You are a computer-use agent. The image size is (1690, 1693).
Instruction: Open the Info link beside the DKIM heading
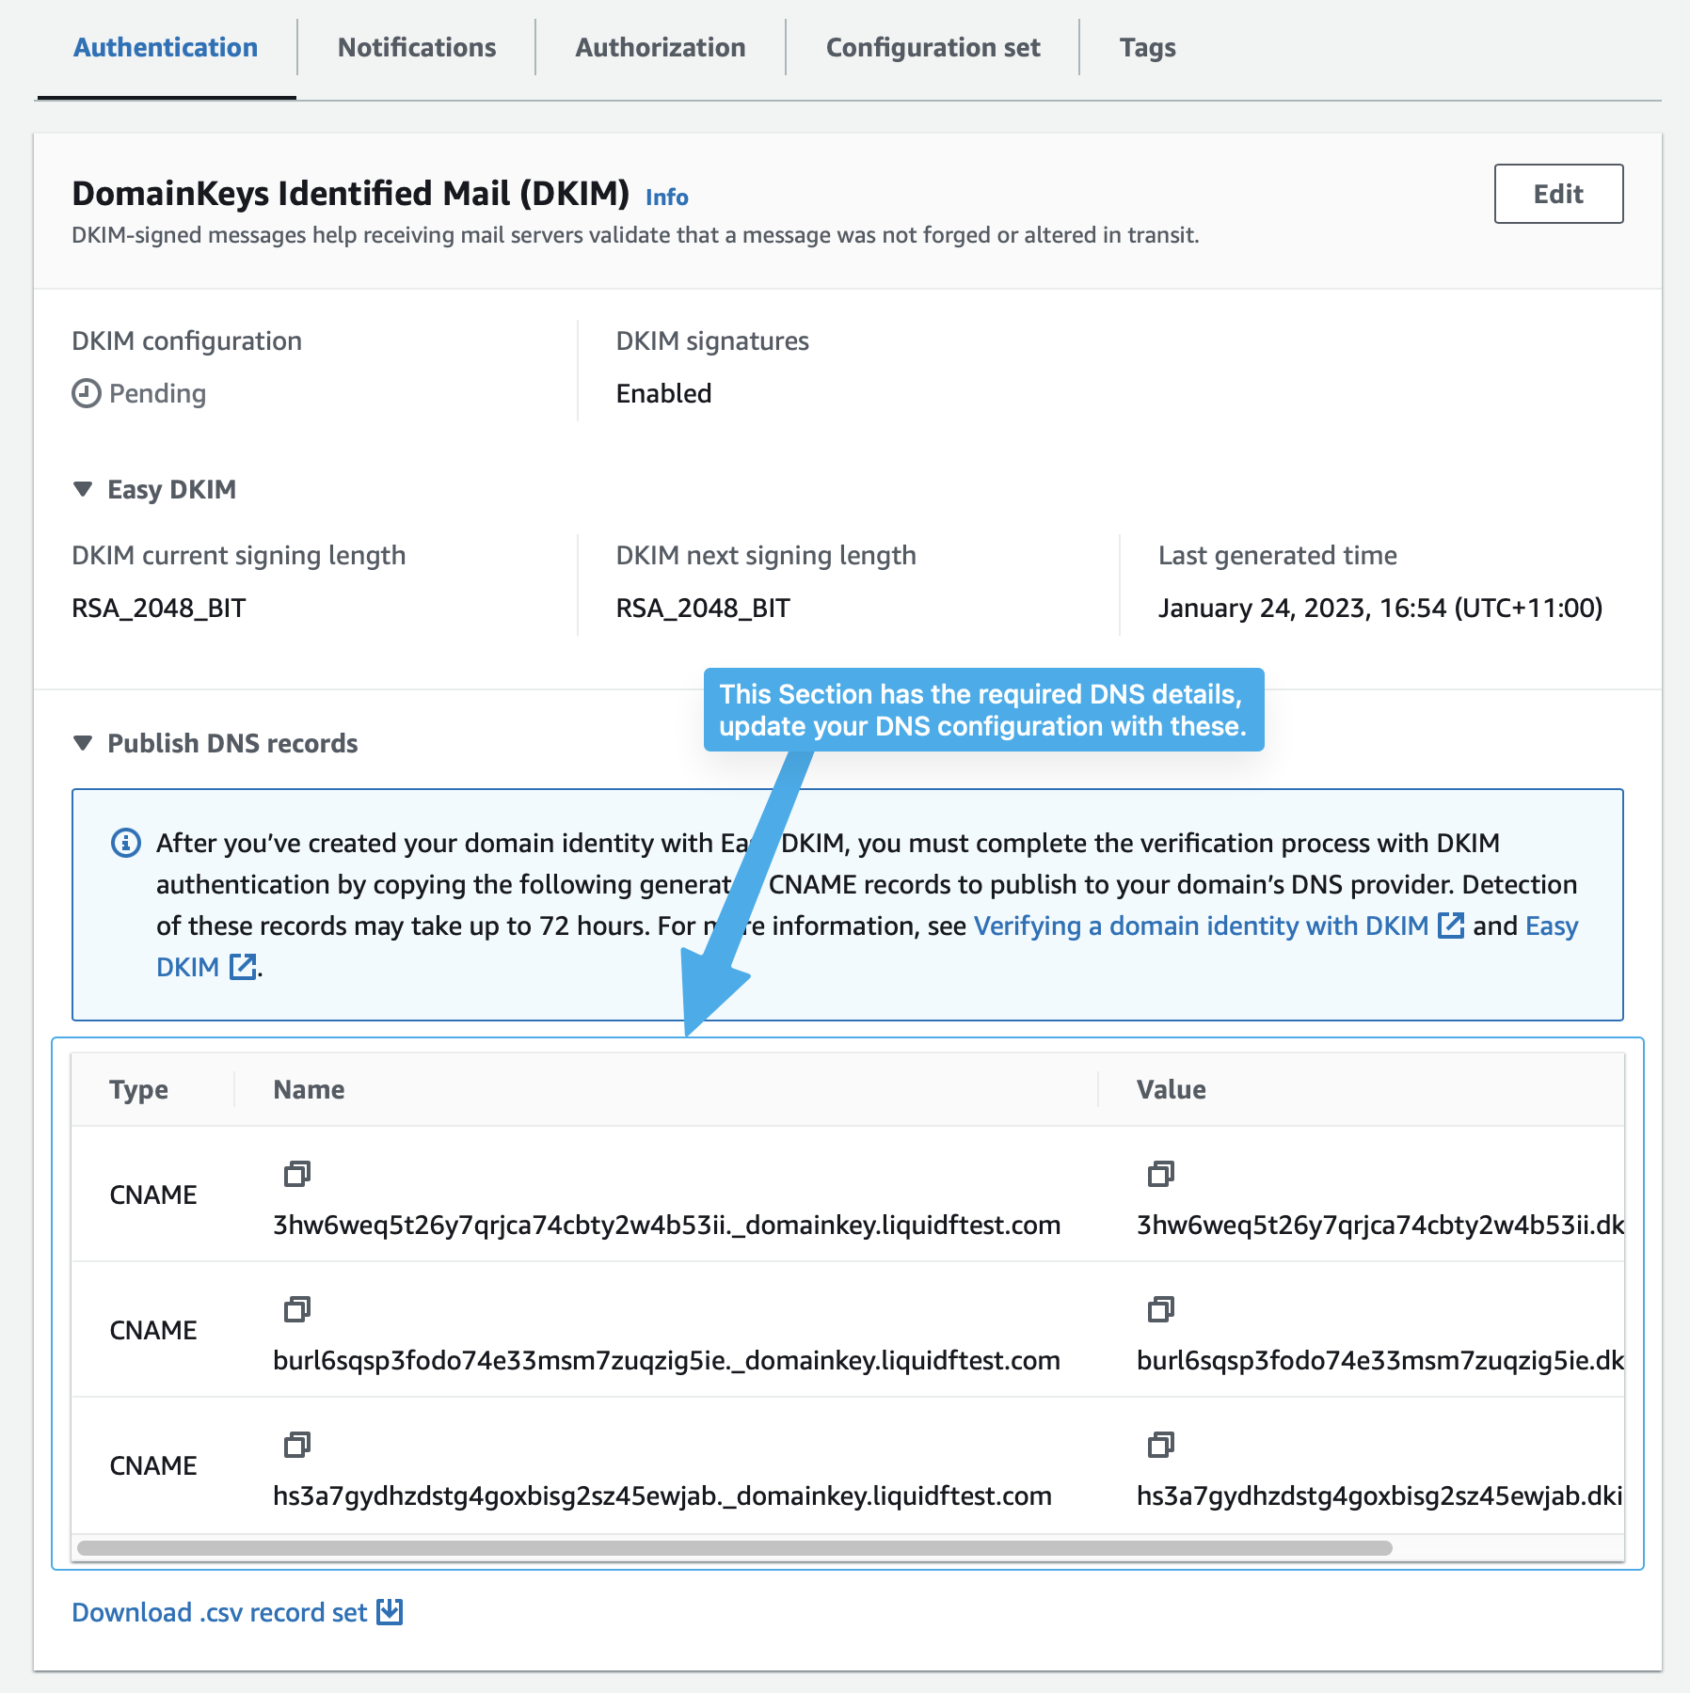pyautogui.click(x=665, y=197)
